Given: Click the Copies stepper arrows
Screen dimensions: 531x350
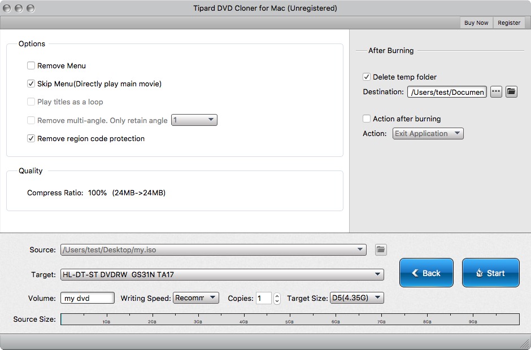Looking at the screenshot, I should [277, 298].
